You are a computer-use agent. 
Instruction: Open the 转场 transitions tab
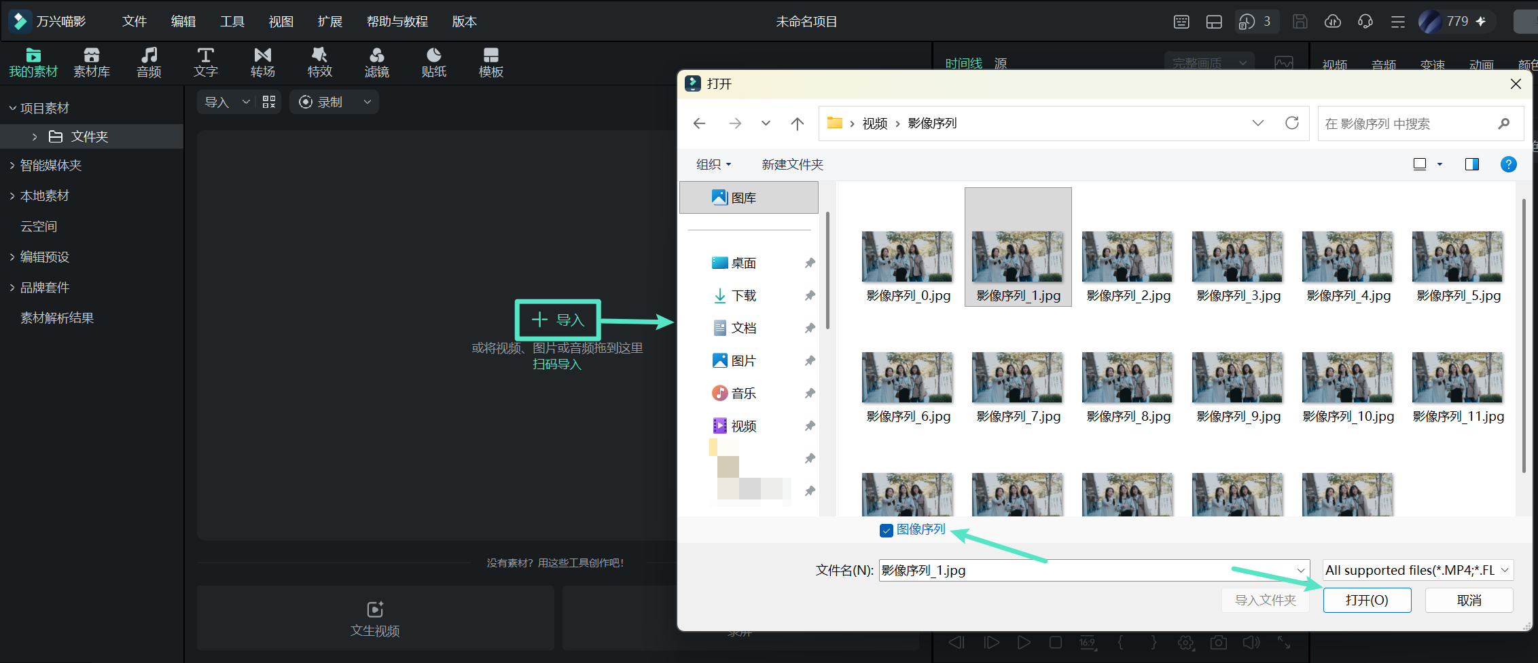tap(263, 62)
